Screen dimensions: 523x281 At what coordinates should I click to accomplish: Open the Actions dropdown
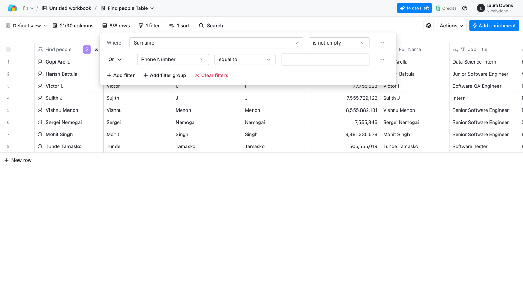[x=451, y=26]
